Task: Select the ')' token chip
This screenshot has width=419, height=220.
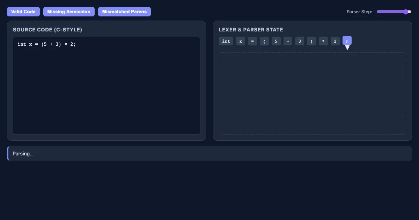Action: 311,41
